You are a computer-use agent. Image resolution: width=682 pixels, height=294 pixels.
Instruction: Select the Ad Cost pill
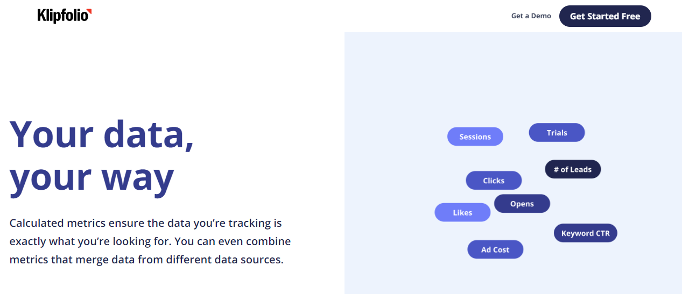(495, 249)
